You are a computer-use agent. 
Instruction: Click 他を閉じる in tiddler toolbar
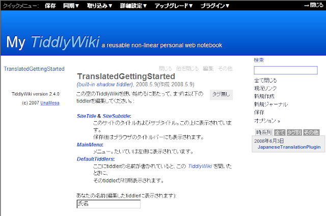pos(187,68)
